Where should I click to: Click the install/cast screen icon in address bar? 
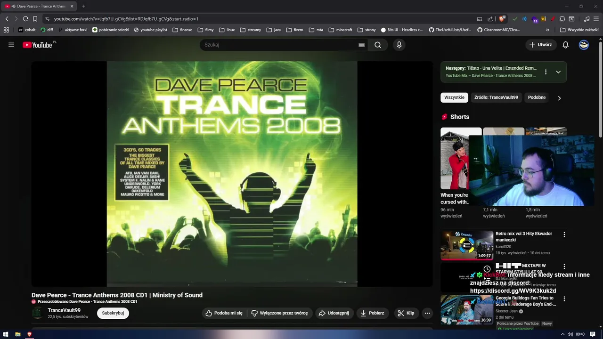pos(480,19)
